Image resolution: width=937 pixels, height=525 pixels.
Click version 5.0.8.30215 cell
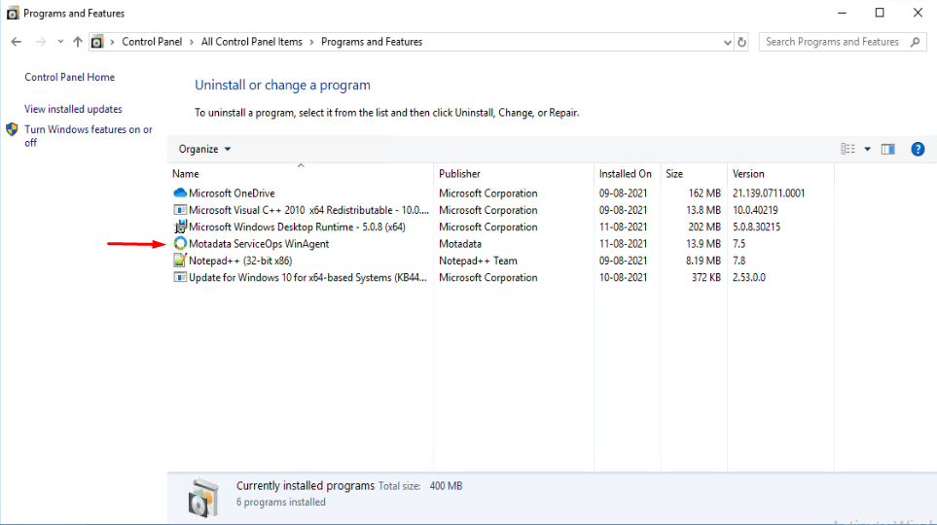point(757,227)
